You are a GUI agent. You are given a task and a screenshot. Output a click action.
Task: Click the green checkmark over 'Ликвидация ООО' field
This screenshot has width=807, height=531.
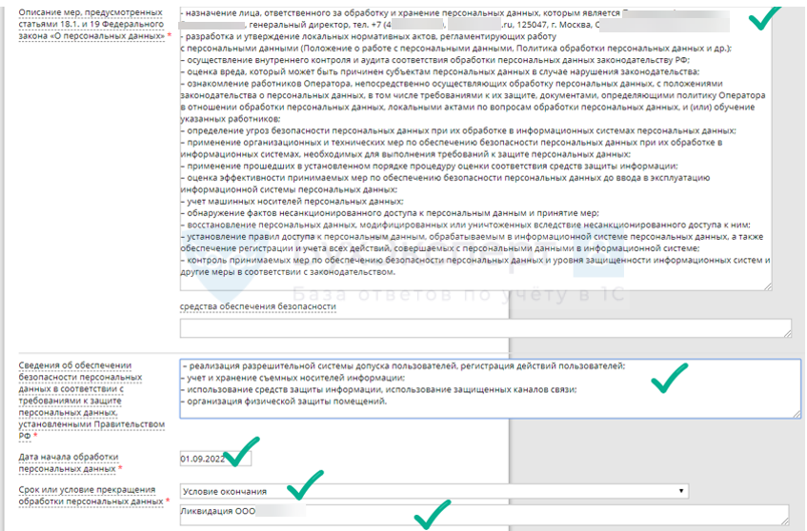pos(430,518)
